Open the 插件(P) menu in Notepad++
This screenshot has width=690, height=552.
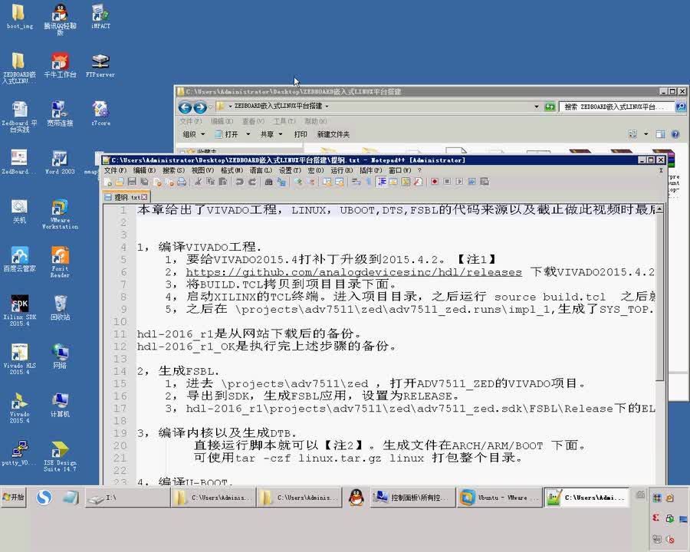[x=370, y=170]
